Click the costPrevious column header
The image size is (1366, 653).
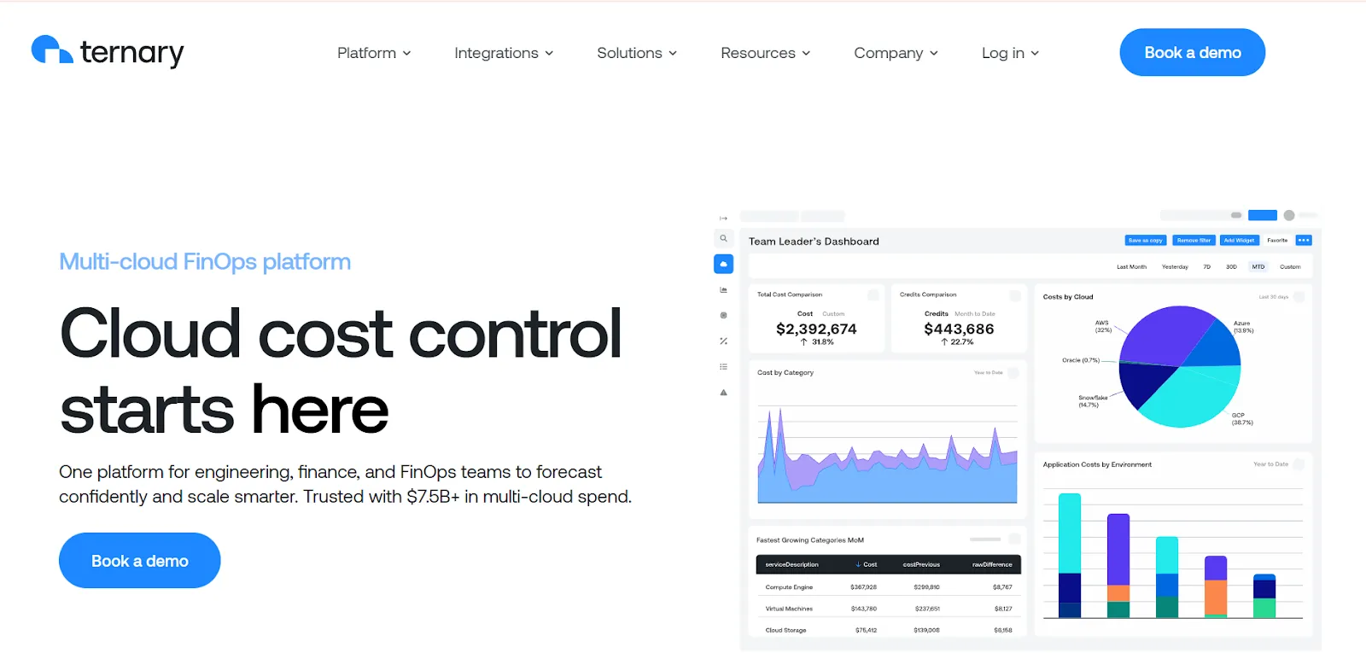921,564
